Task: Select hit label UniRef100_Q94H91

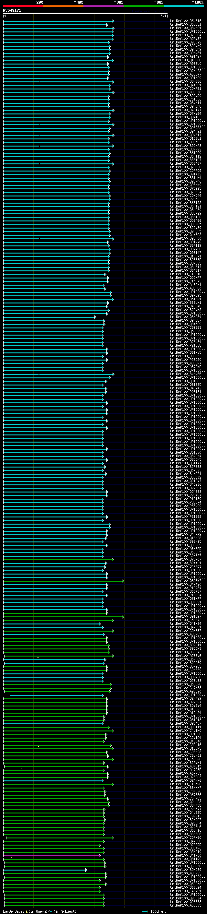Action: pyautogui.click(x=186, y=132)
